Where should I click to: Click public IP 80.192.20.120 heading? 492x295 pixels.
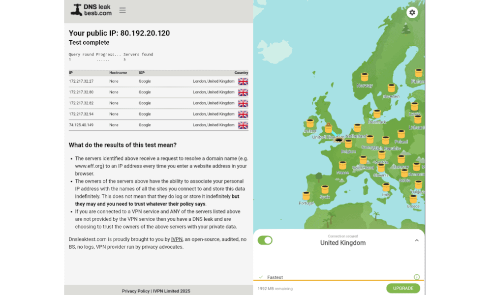[119, 33]
